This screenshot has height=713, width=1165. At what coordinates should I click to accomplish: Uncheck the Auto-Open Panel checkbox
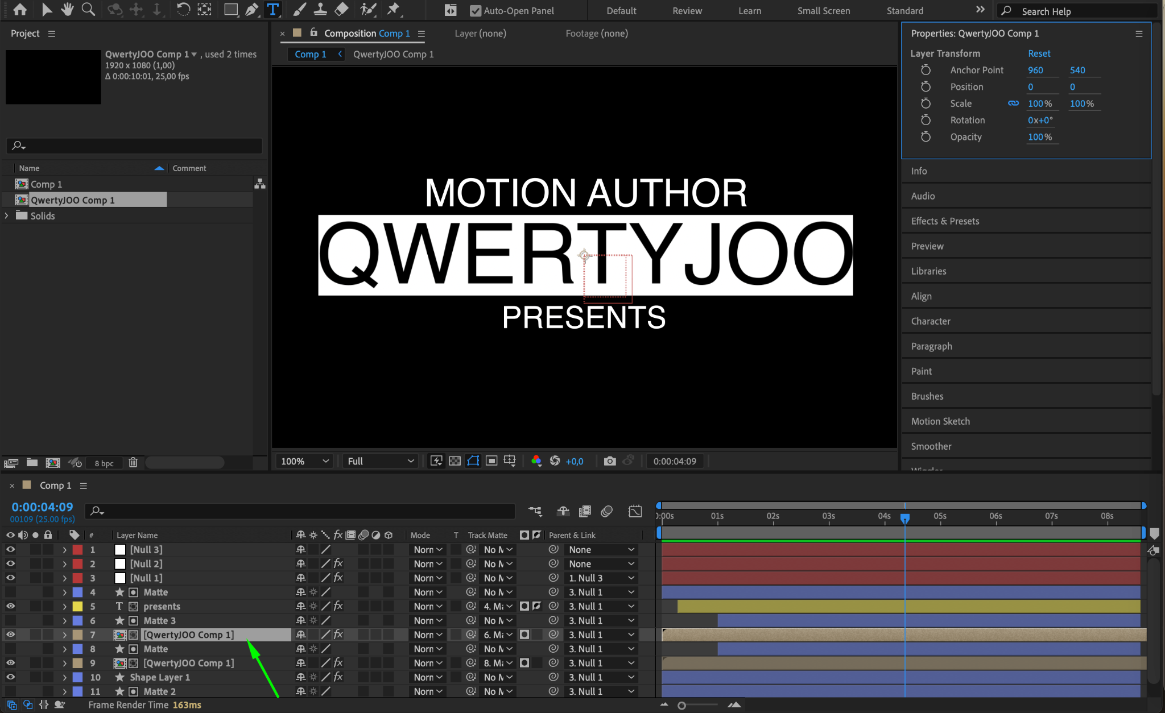(x=476, y=11)
